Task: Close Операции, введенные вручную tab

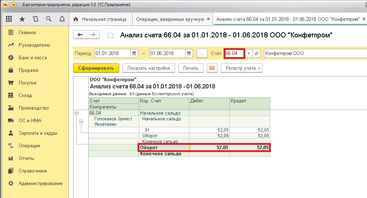Action: point(208,19)
